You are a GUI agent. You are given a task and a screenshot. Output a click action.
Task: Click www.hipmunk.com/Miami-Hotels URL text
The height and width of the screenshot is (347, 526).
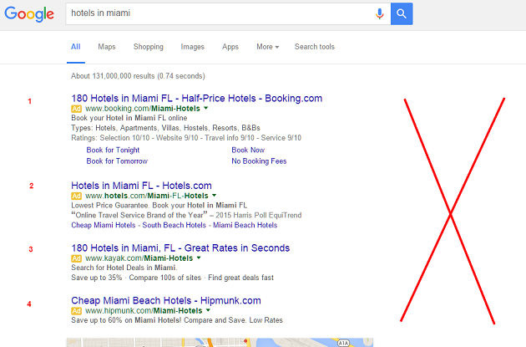[x=144, y=311]
